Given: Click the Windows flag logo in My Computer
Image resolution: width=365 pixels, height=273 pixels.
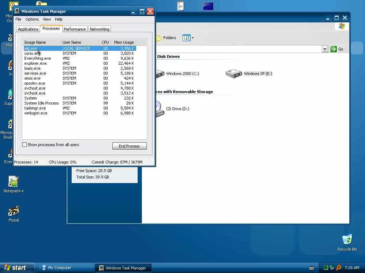Looking at the screenshot, I should tap(341, 26).
